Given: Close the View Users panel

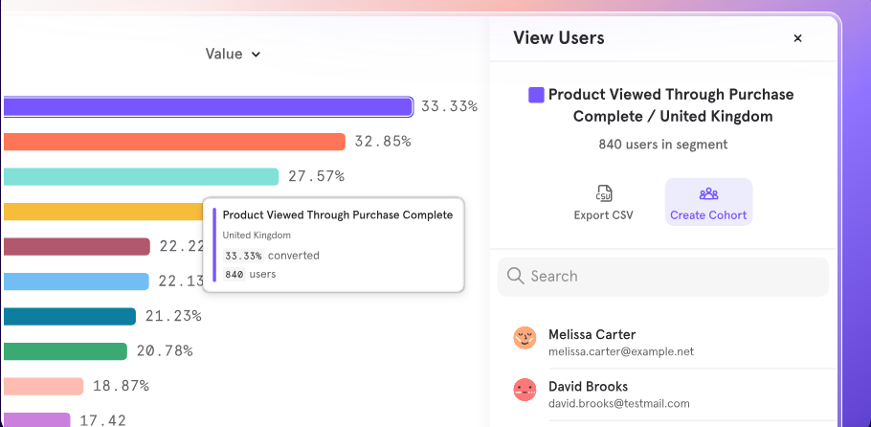Looking at the screenshot, I should 797,38.
